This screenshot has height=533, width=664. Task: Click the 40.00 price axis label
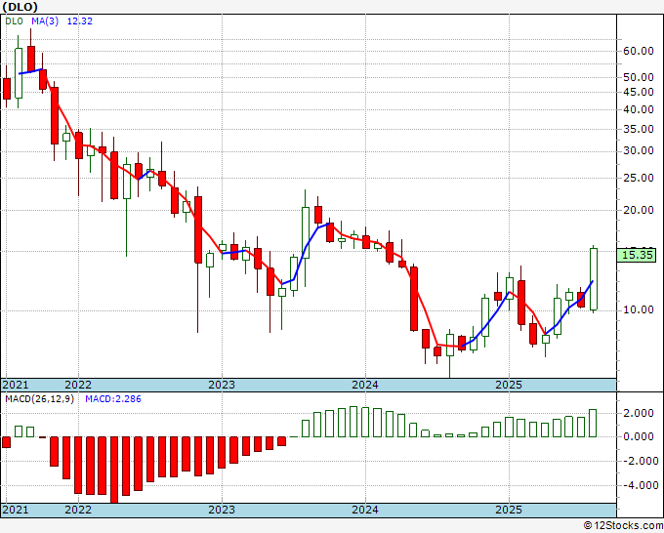point(639,109)
